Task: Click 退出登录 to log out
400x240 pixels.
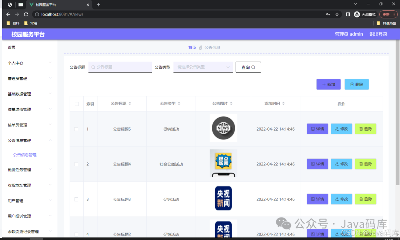Action: coord(378,34)
